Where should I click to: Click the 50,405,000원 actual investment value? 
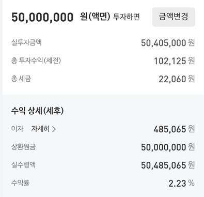[x=168, y=43]
